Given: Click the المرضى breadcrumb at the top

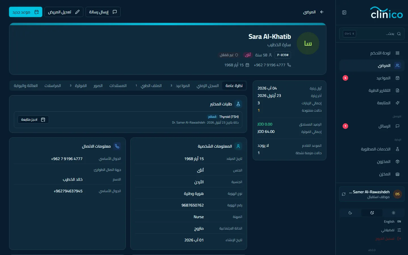Looking at the screenshot, I should tap(309, 12).
